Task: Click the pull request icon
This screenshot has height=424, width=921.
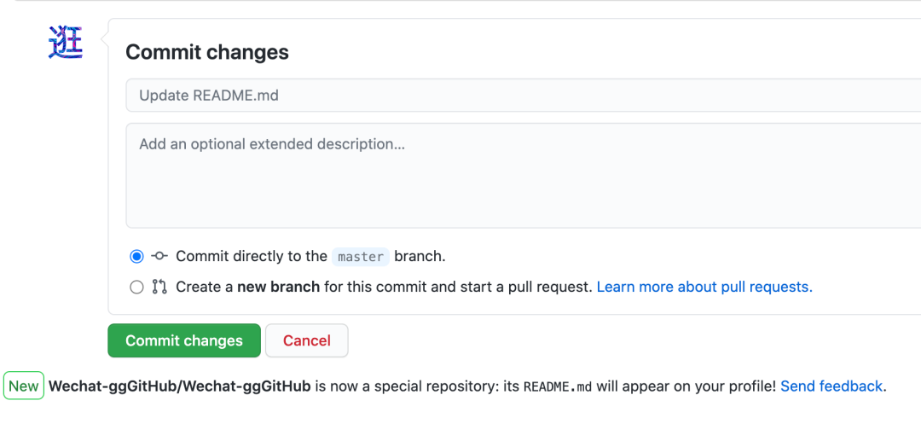Action: [159, 287]
